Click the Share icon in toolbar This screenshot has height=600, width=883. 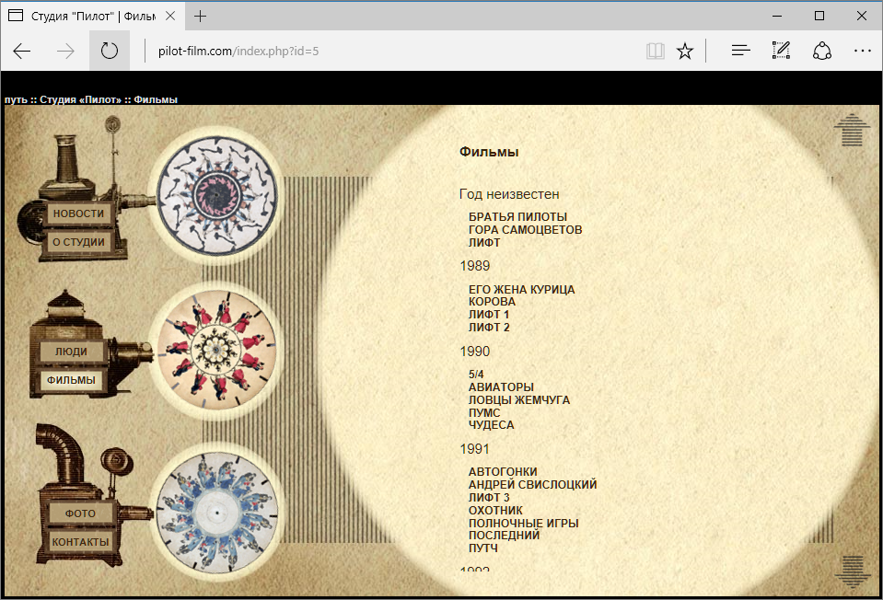[x=822, y=51]
